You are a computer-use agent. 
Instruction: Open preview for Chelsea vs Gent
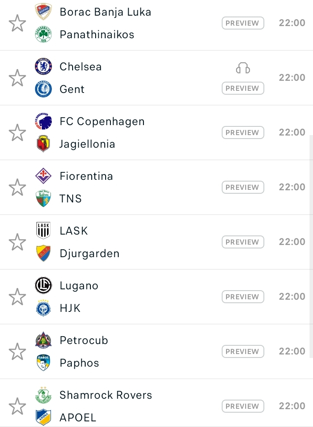243,88
